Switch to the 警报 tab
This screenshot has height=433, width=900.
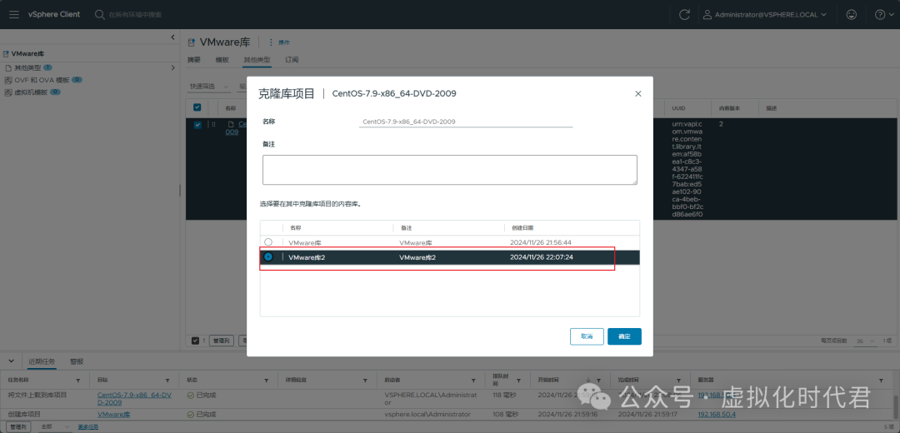click(77, 362)
